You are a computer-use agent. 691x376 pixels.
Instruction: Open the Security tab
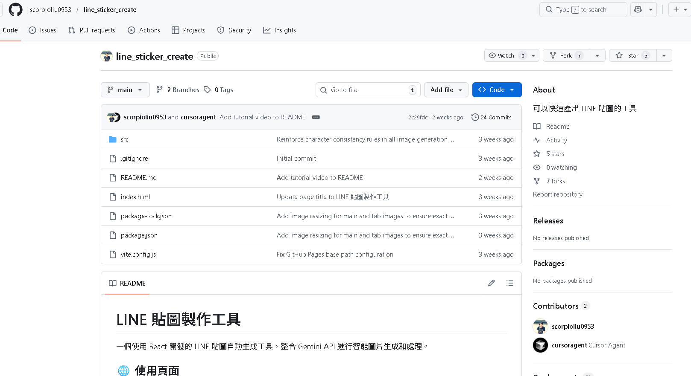click(x=234, y=30)
